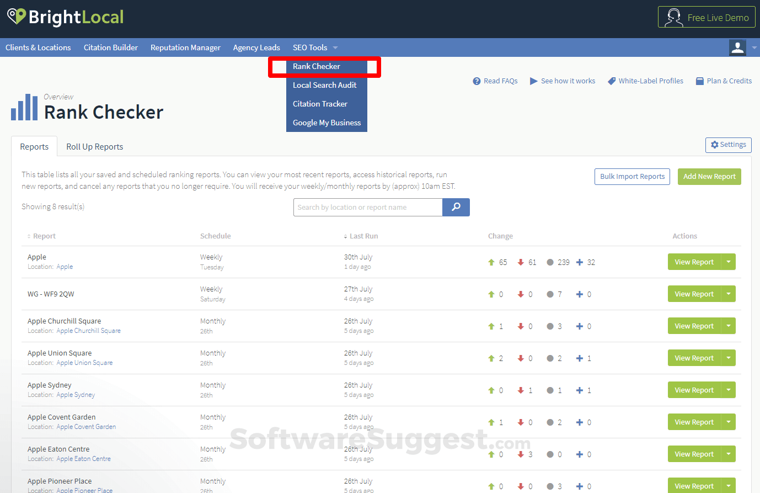Screen dimensions: 760x493
Task: Open the user account icon top right
Action: click(x=737, y=47)
